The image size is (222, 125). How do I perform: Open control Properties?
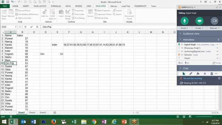tap(78, 10)
